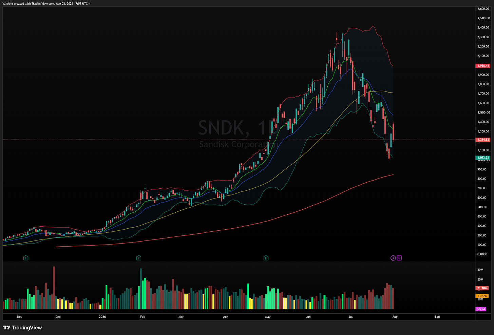Viewport: 494px width, 335px height.
Task: Click the 1,500.00 price level label
Action: (483, 112)
